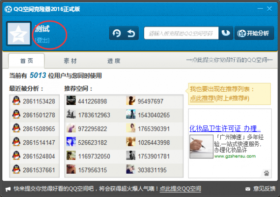280x197 pixels.
Task: Open the 素材 tab
Action: pyautogui.click(x=70, y=61)
